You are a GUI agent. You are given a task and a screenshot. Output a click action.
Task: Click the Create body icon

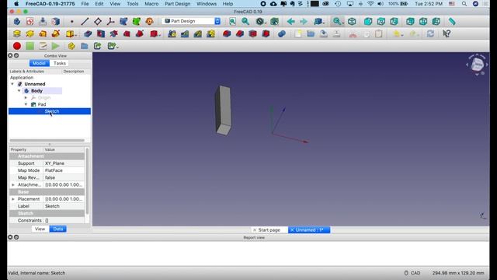point(17,22)
